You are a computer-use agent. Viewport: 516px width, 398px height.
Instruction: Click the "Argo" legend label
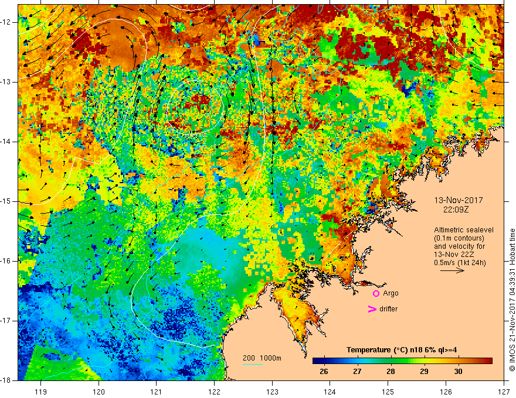click(391, 293)
